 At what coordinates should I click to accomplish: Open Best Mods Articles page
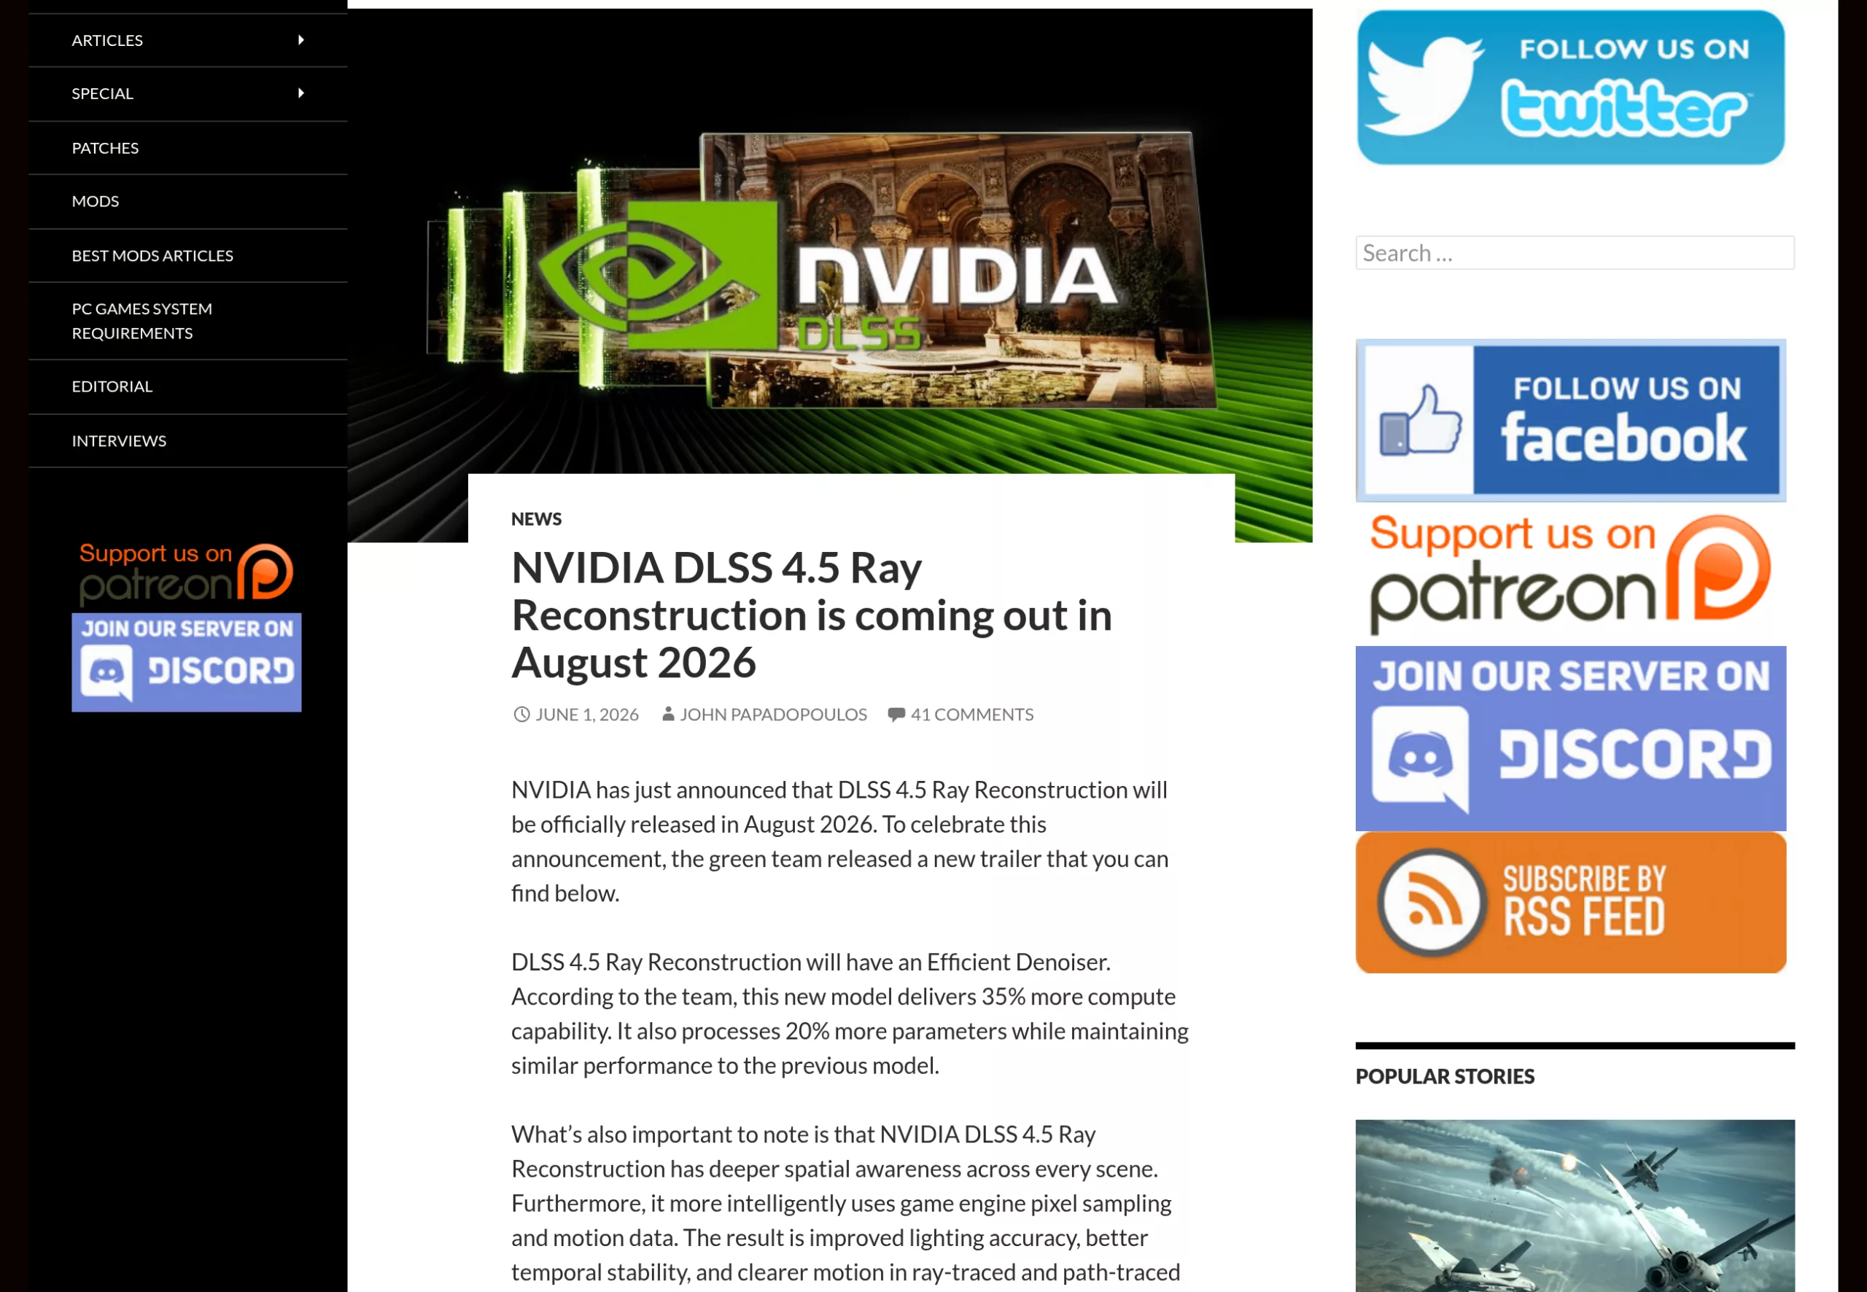(152, 255)
